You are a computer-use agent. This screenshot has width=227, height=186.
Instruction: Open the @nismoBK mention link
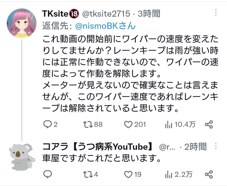coord(106,26)
